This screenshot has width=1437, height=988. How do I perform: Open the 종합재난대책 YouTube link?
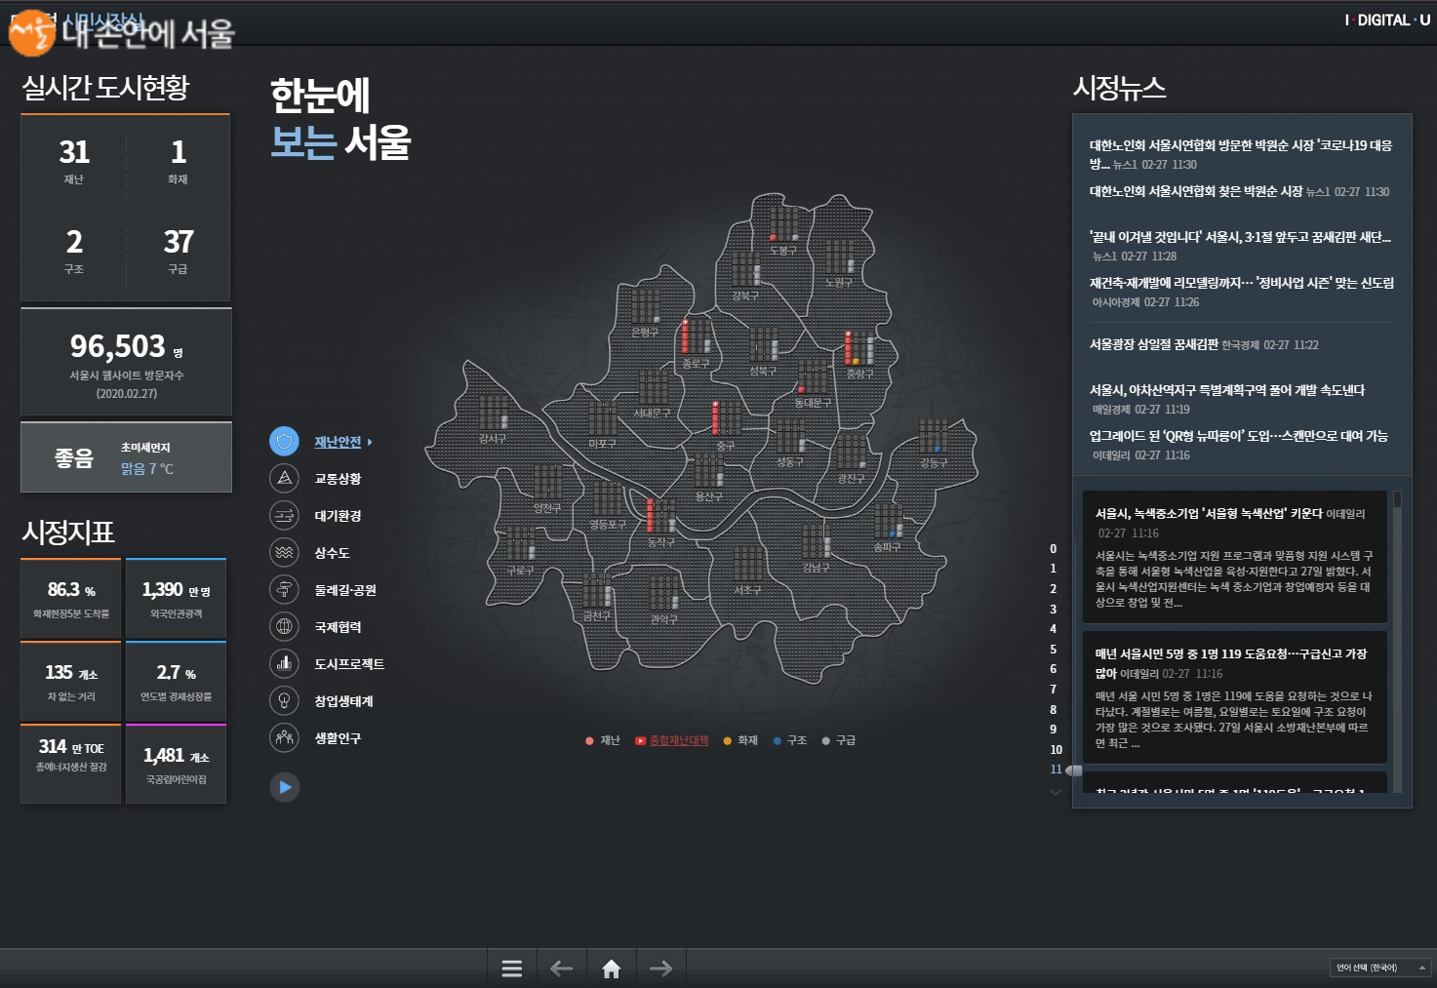672,741
